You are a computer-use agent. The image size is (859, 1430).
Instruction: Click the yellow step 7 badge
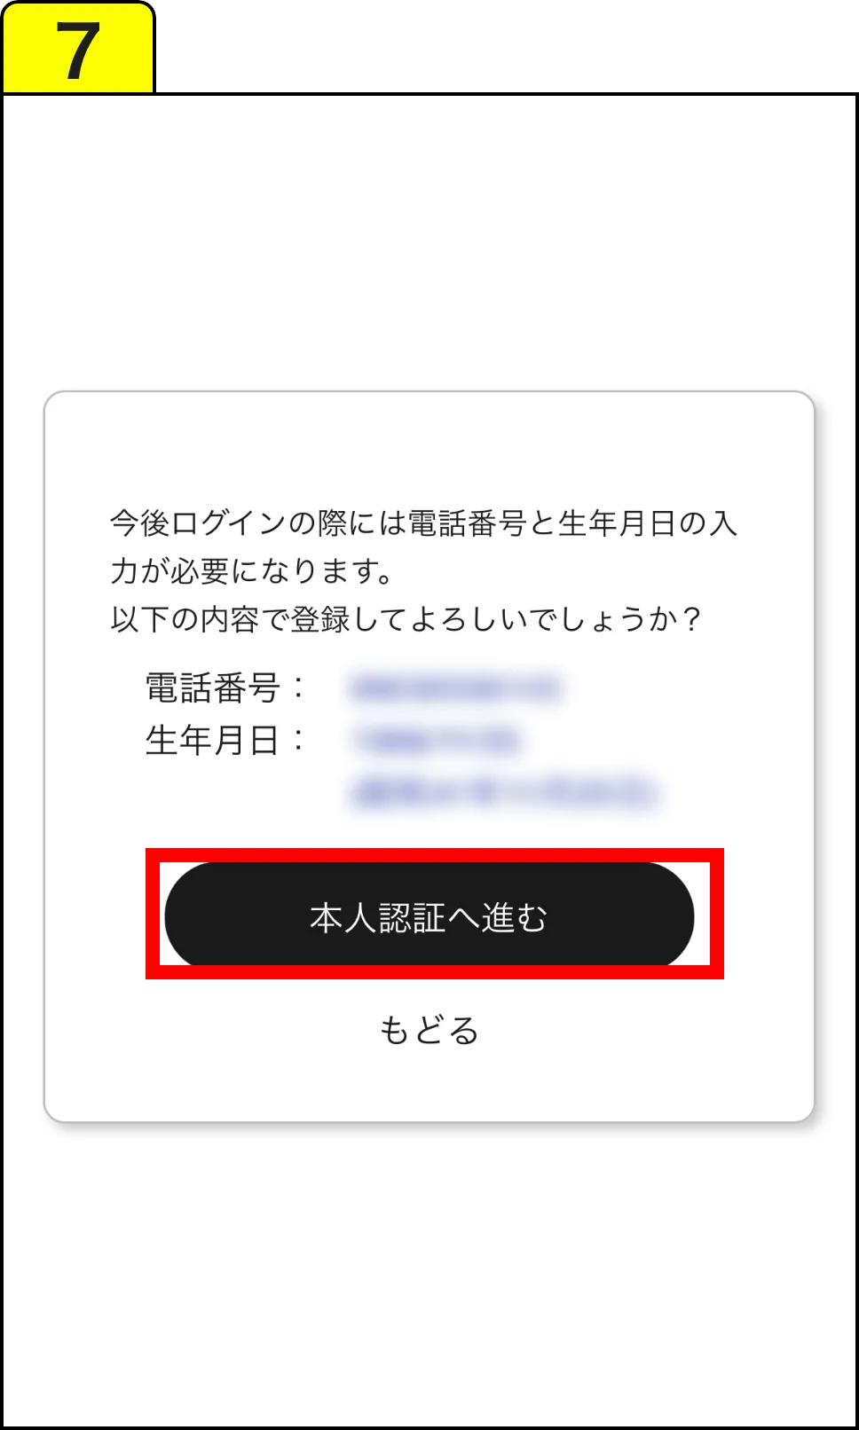click(x=78, y=48)
